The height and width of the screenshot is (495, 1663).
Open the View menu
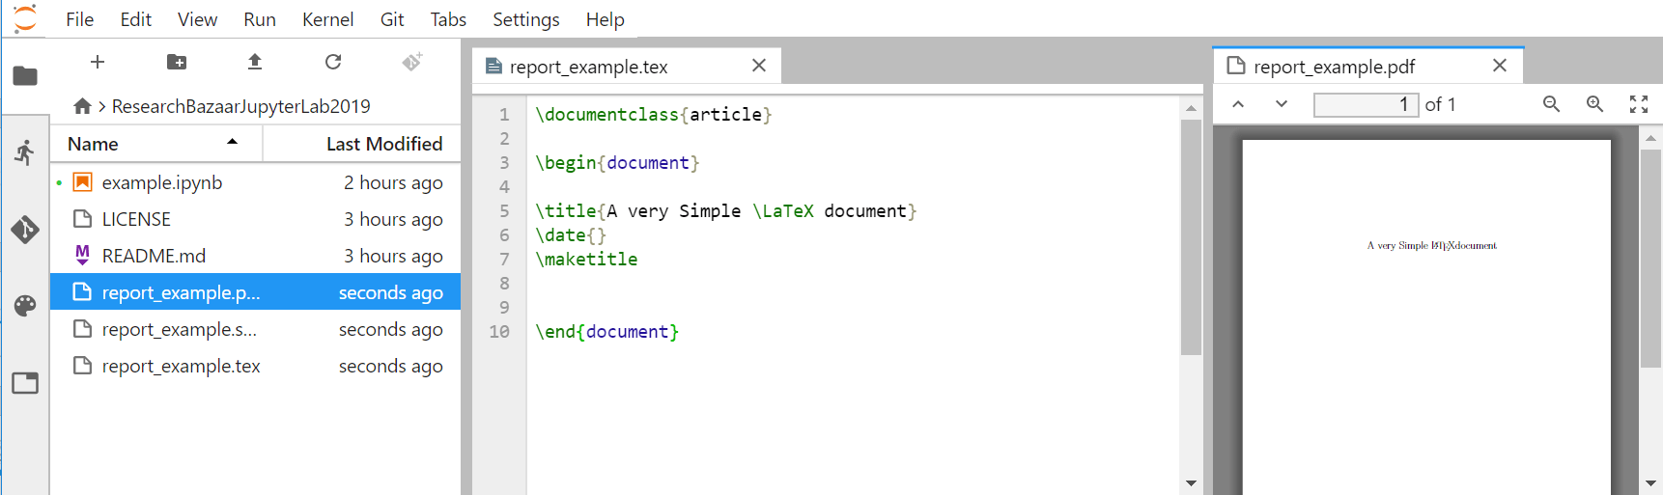pos(197,19)
